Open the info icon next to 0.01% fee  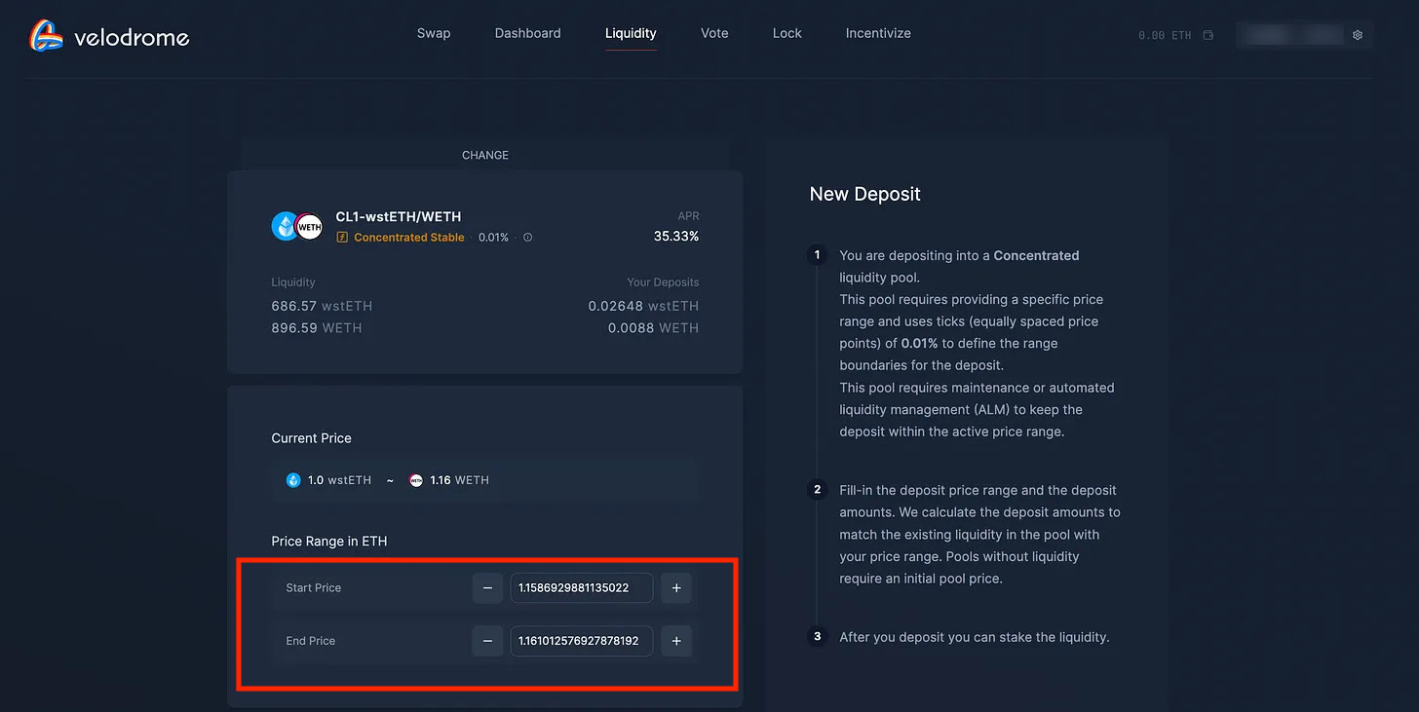[x=527, y=238]
